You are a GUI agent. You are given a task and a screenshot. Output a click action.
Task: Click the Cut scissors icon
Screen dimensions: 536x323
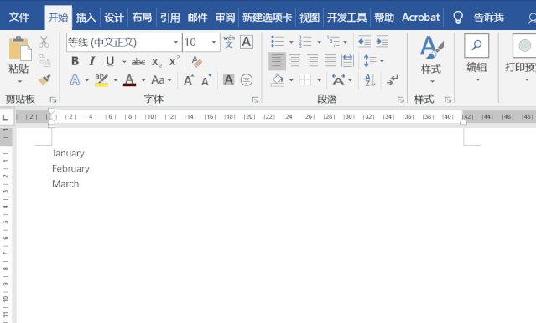(44, 42)
